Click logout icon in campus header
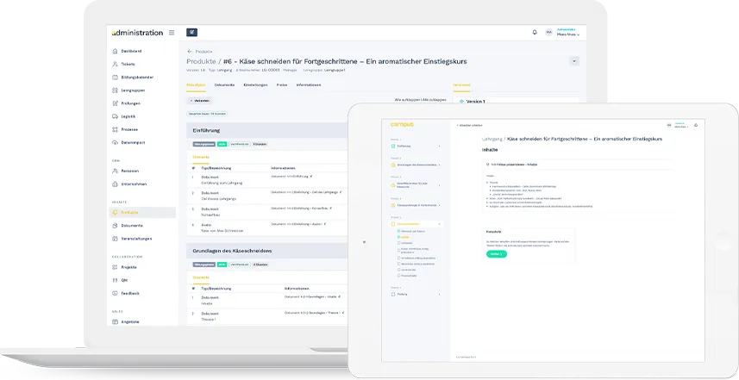The width and height of the screenshot is (739, 380). click(696, 125)
